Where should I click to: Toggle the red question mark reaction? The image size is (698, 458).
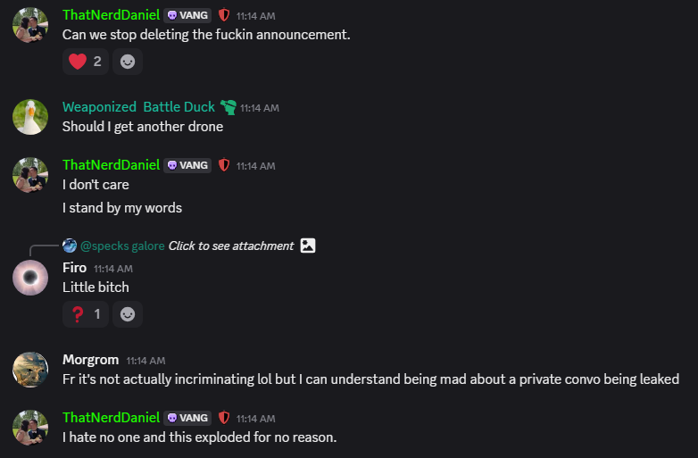tap(86, 314)
